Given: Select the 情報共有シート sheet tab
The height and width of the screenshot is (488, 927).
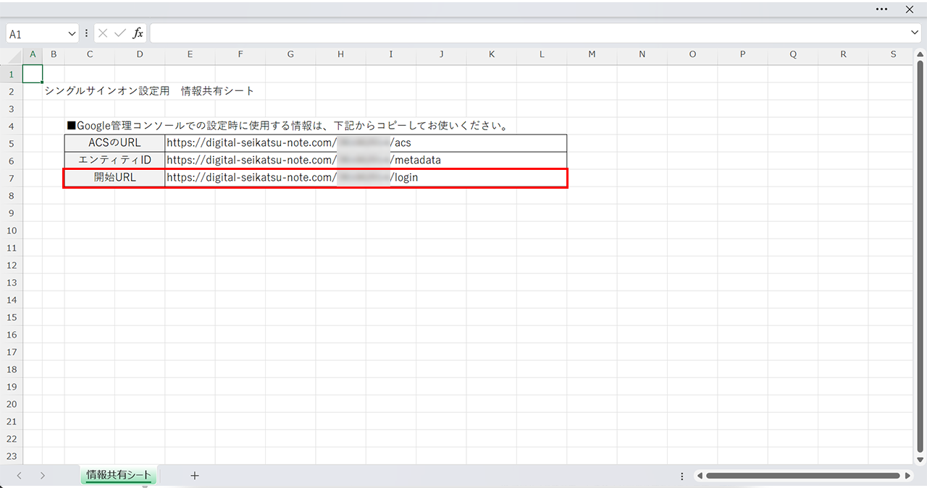Looking at the screenshot, I should 119,475.
